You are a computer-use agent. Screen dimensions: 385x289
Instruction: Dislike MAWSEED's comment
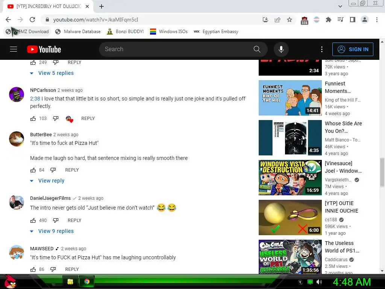point(53,269)
